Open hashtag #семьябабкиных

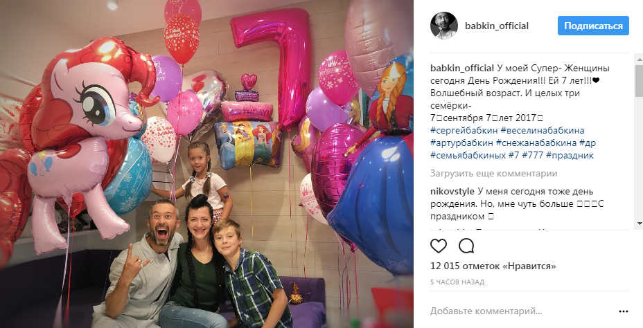[x=468, y=155]
